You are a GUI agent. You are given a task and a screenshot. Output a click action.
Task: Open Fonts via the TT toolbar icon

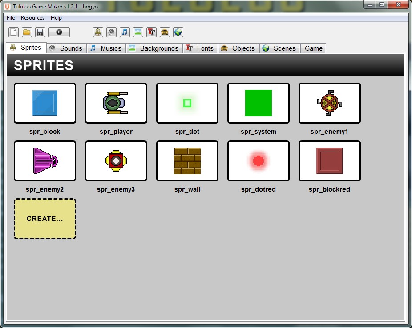pos(151,32)
